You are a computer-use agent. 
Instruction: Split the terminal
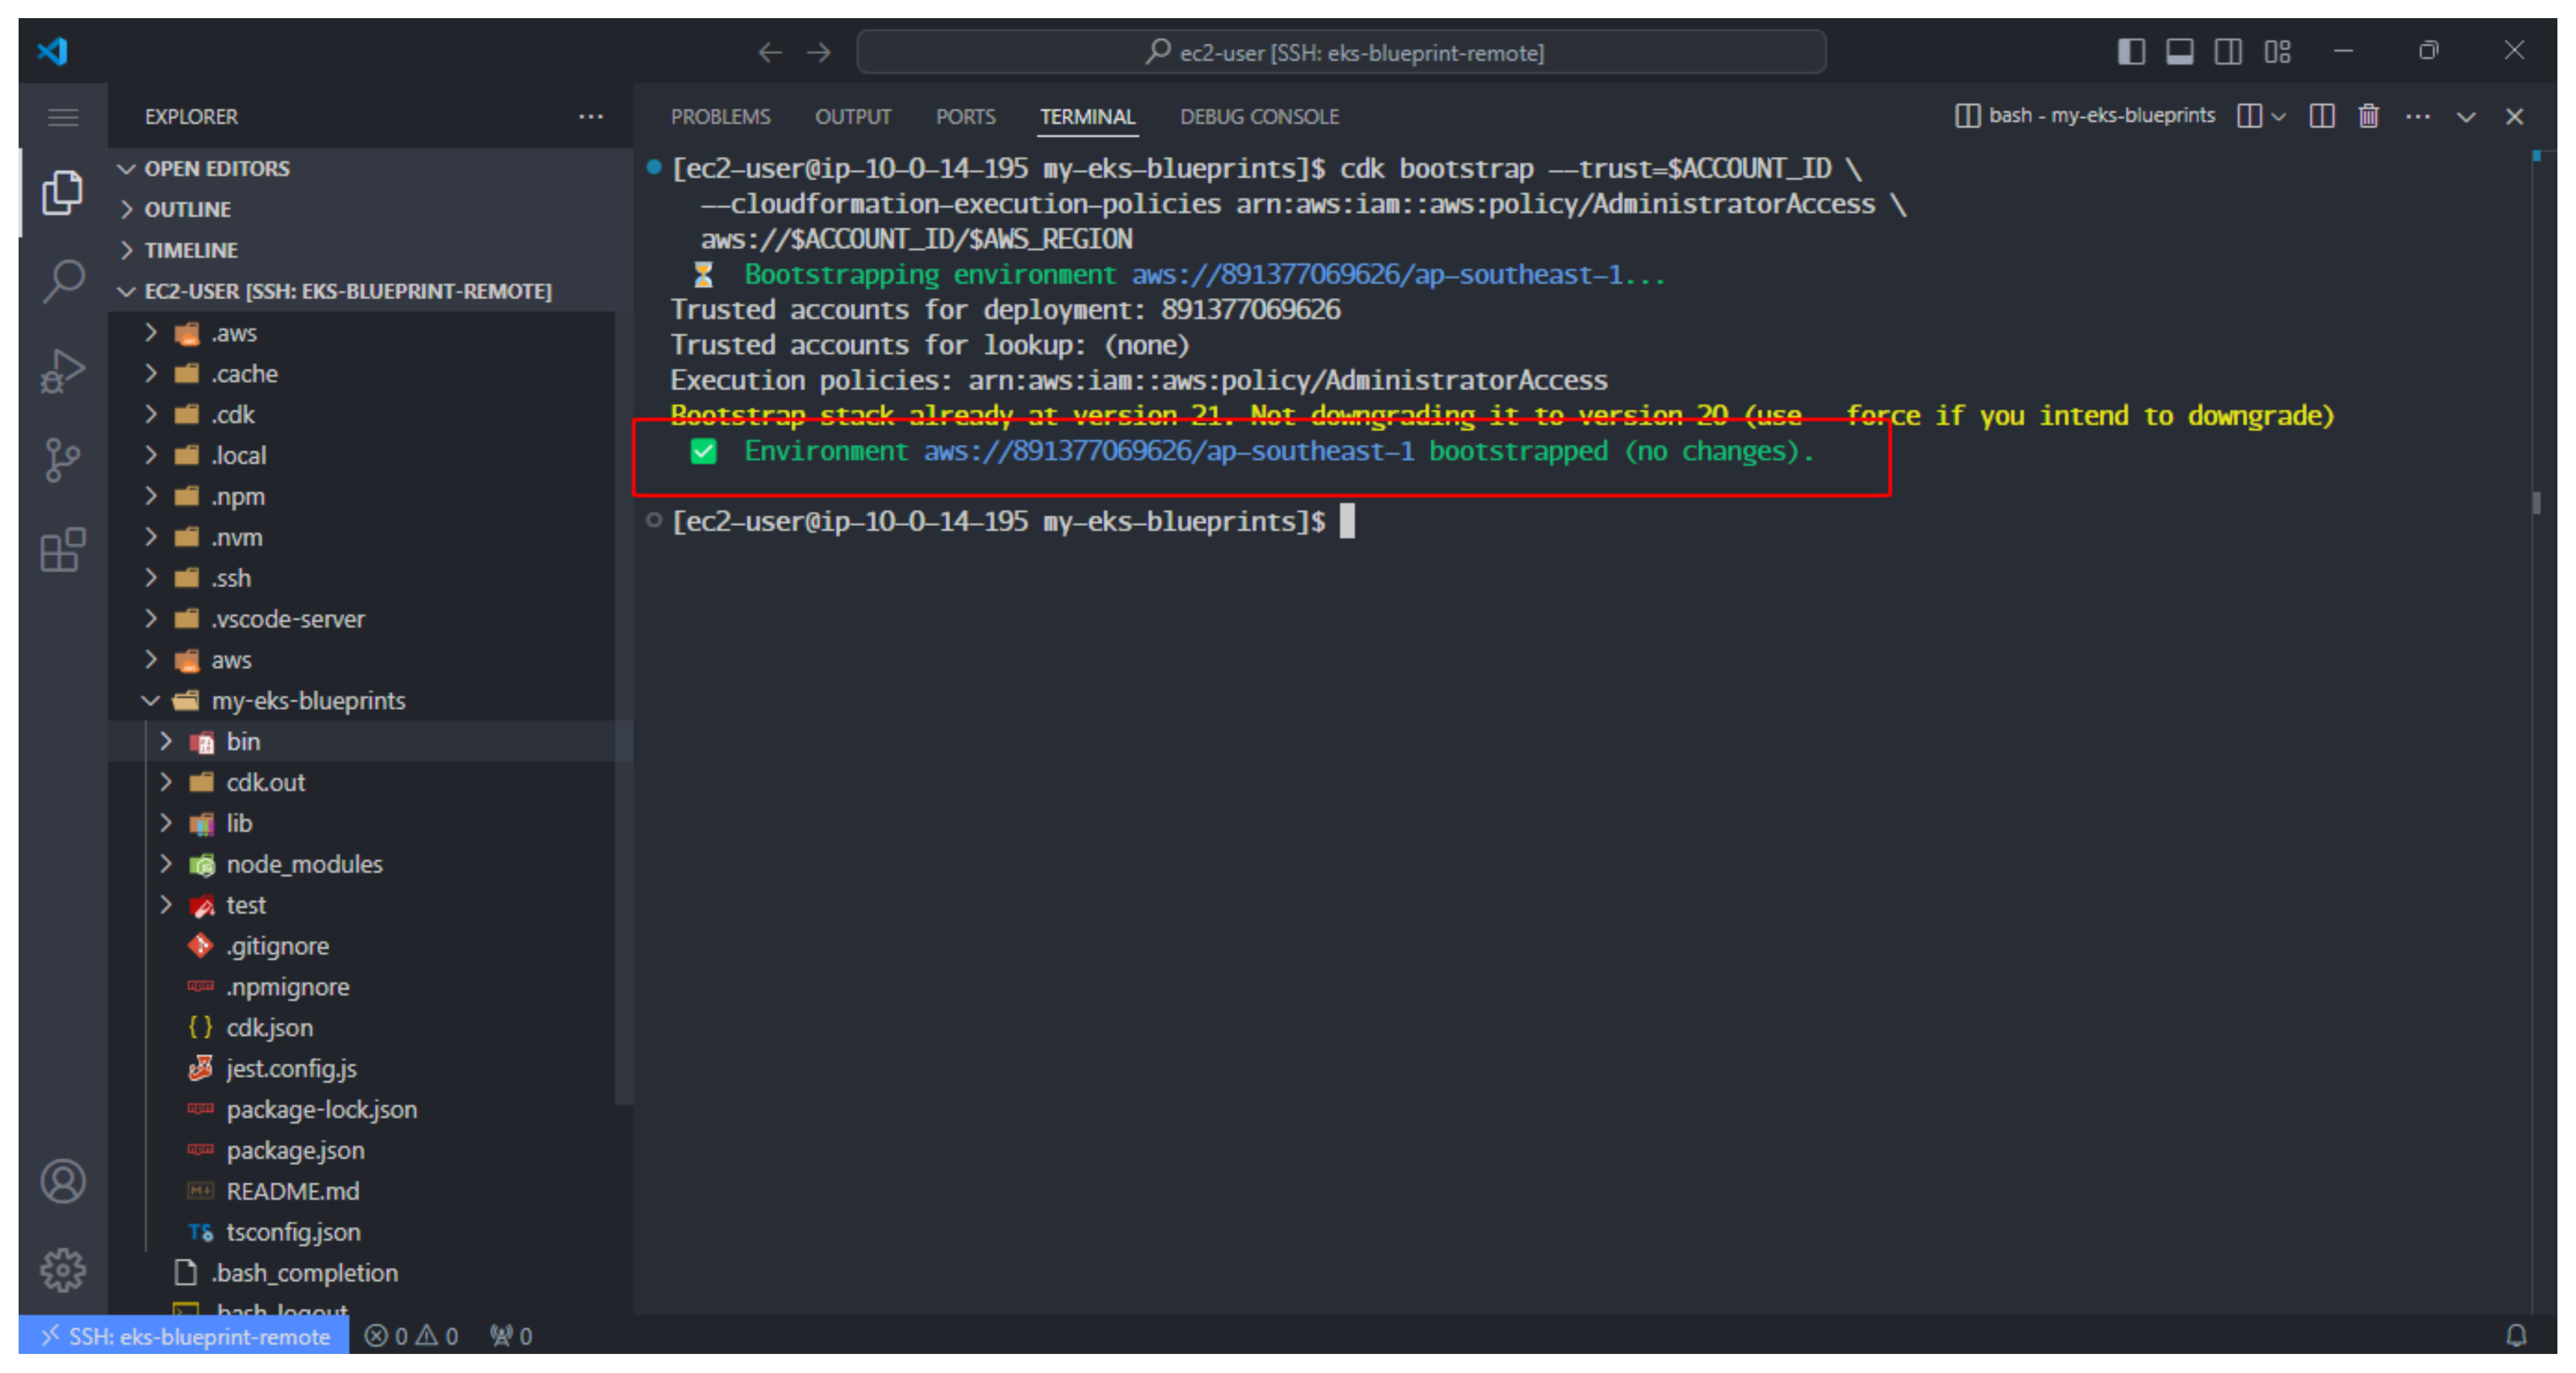[x=2322, y=116]
